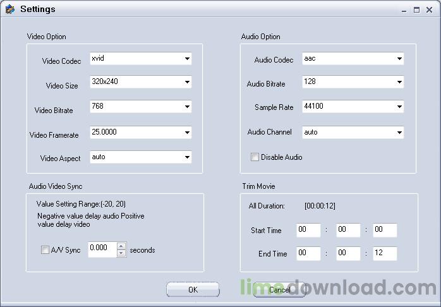Click the Video Option group label
This screenshot has width=441, height=307.
46,37
